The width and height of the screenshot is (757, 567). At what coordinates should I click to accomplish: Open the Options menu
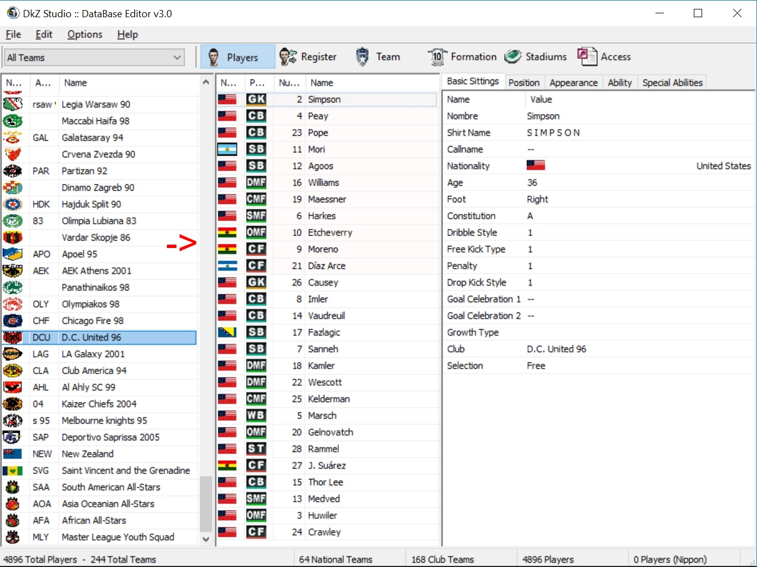(x=85, y=34)
